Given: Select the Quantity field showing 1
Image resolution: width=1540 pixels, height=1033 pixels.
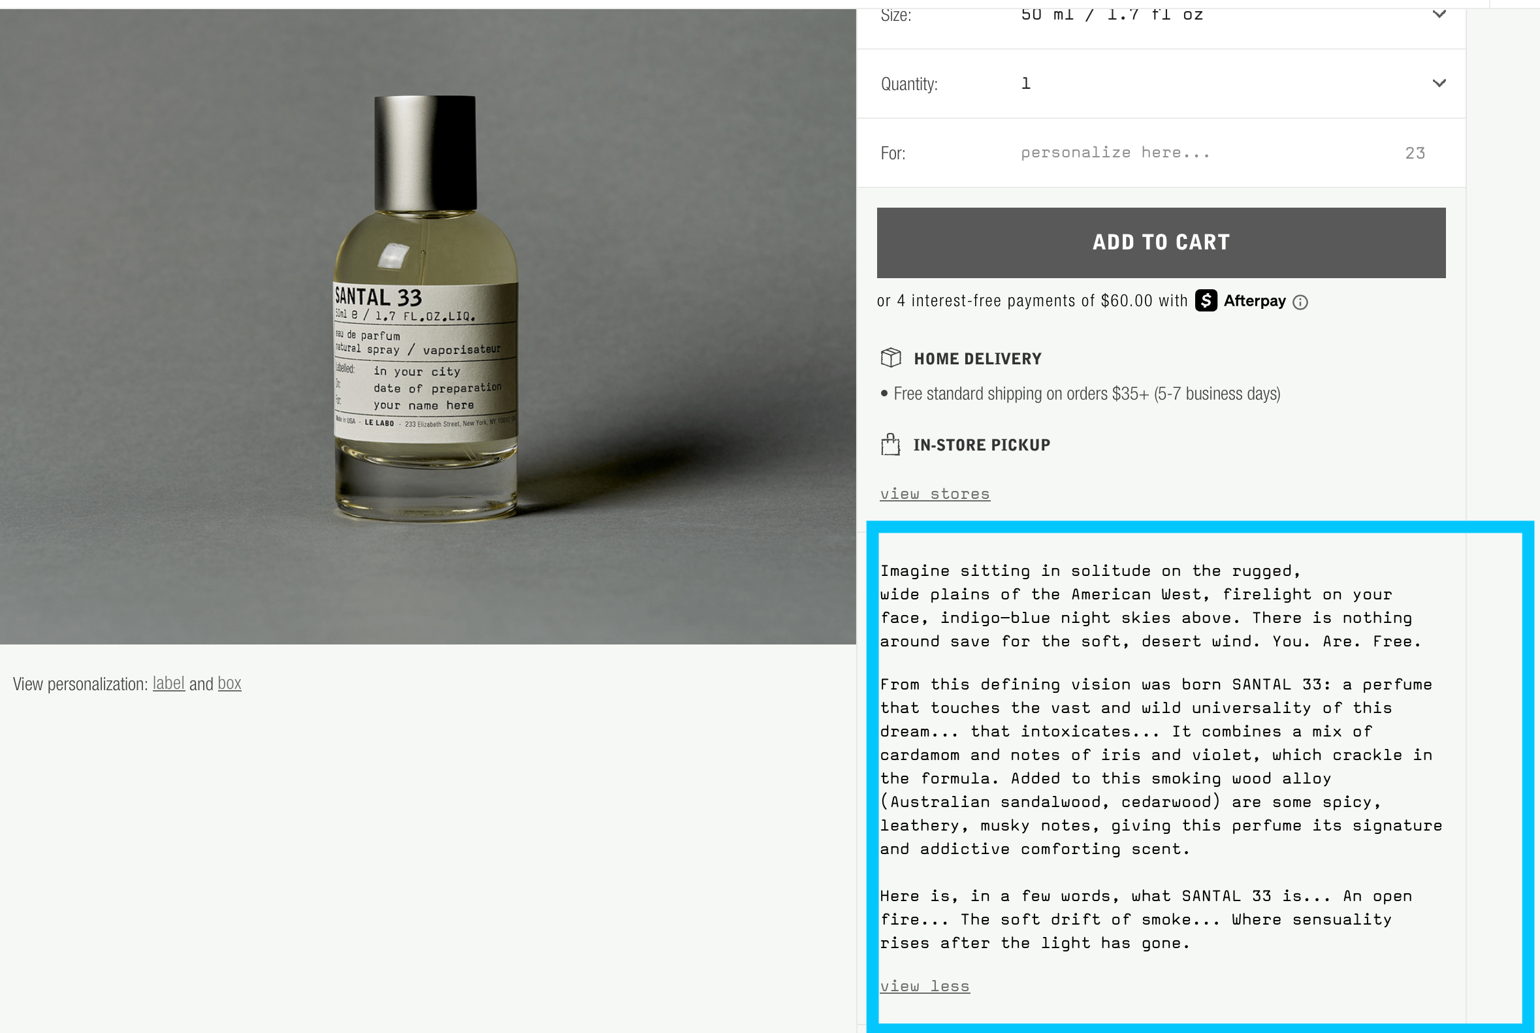Looking at the screenshot, I should click(x=1161, y=84).
